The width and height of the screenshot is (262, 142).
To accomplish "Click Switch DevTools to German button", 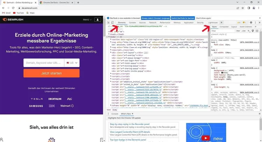I will (183, 18).
